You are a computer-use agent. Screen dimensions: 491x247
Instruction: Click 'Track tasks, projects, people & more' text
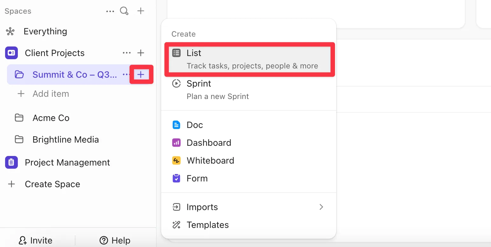point(252,66)
